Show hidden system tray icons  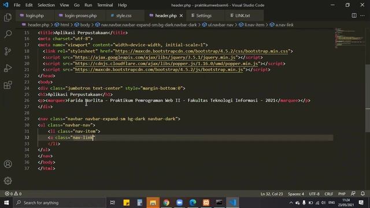coord(291,203)
